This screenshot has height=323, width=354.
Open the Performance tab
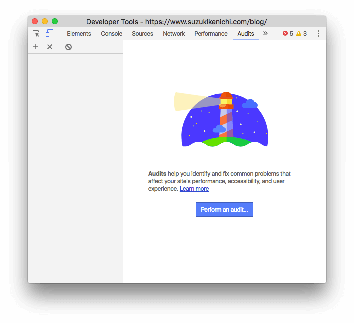211,34
